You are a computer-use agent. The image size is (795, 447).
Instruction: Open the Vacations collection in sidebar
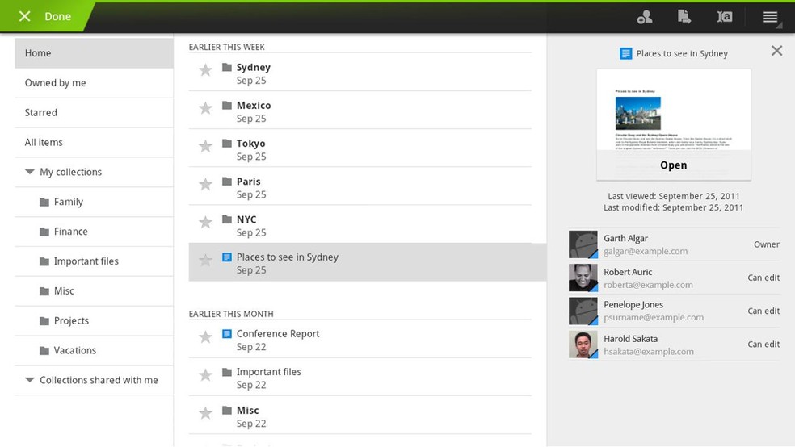coord(74,351)
